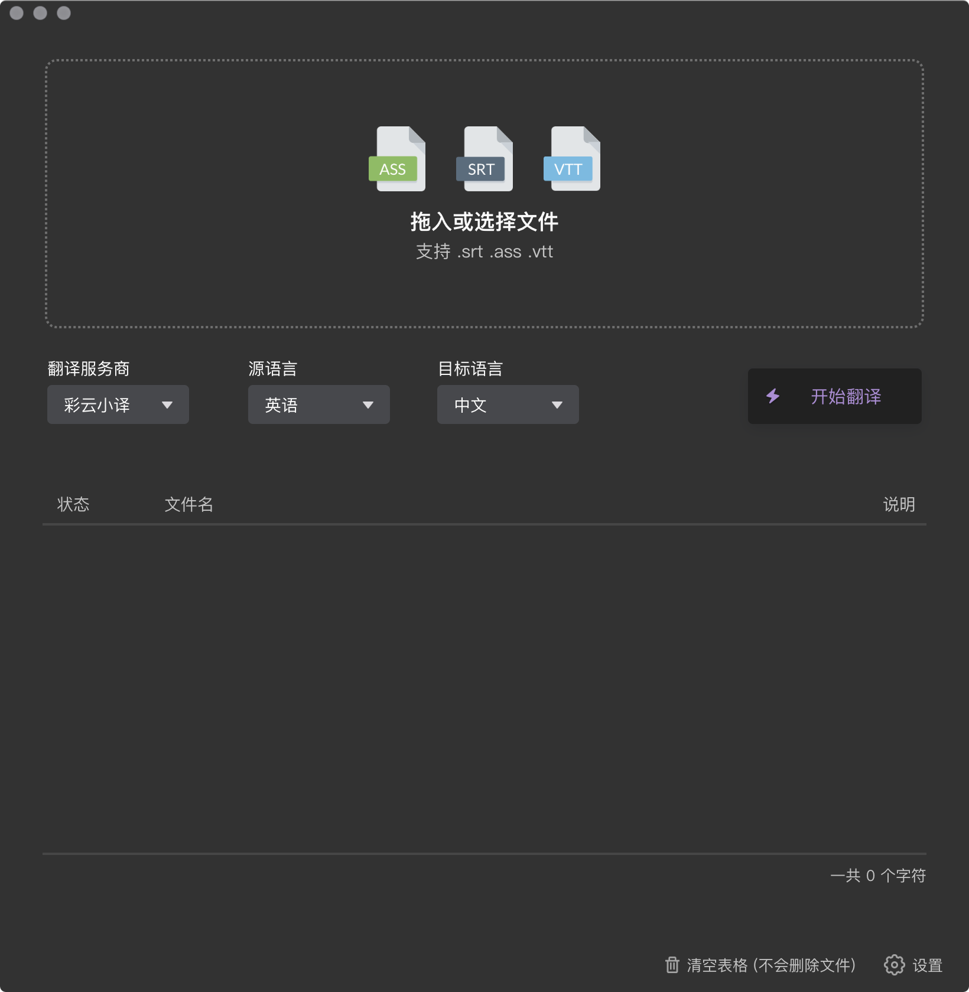Image resolution: width=969 pixels, height=992 pixels.
Task: Click the 文件名 column header
Action: click(x=188, y=504)
